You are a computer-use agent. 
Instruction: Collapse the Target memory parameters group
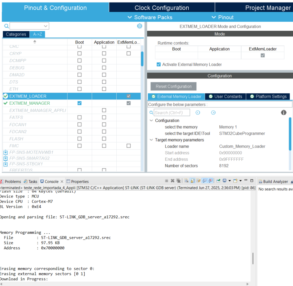click(x=151, y=140)
